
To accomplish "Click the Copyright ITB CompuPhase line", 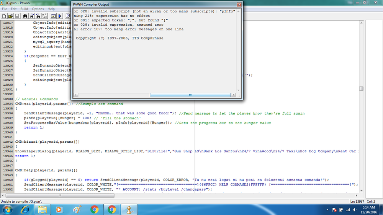I will point(119,38).
